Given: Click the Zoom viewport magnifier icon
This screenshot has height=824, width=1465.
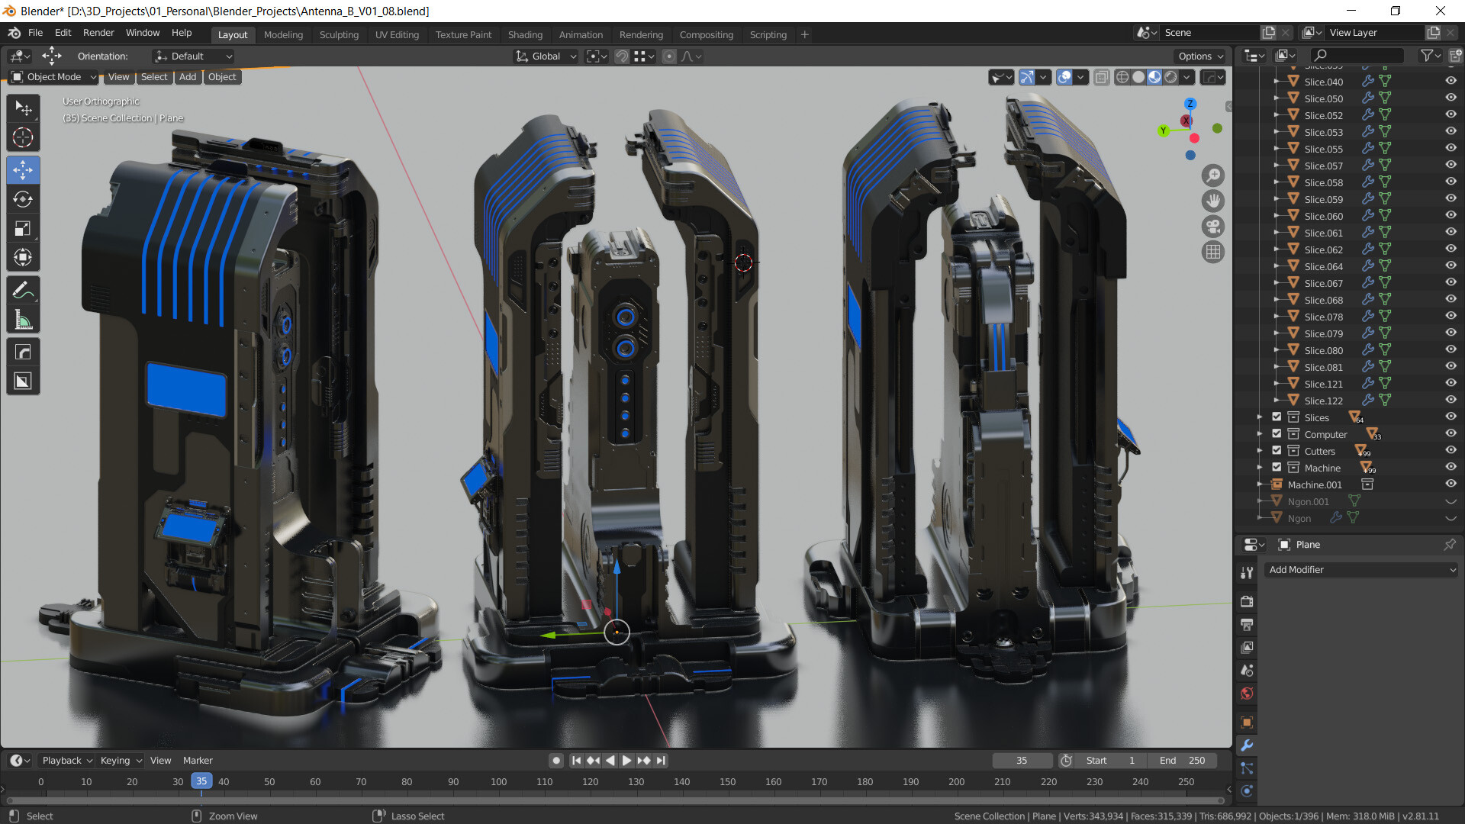Looking at the screenshot, I should (x=1212, y=175).
